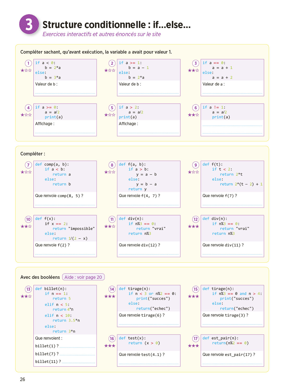Click the purple chapter 3 badge
288x392 pixels.
pos(29,24)
